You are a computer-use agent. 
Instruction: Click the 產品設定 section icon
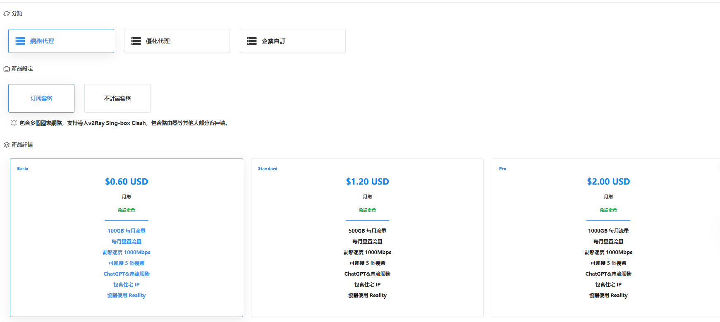7,69
